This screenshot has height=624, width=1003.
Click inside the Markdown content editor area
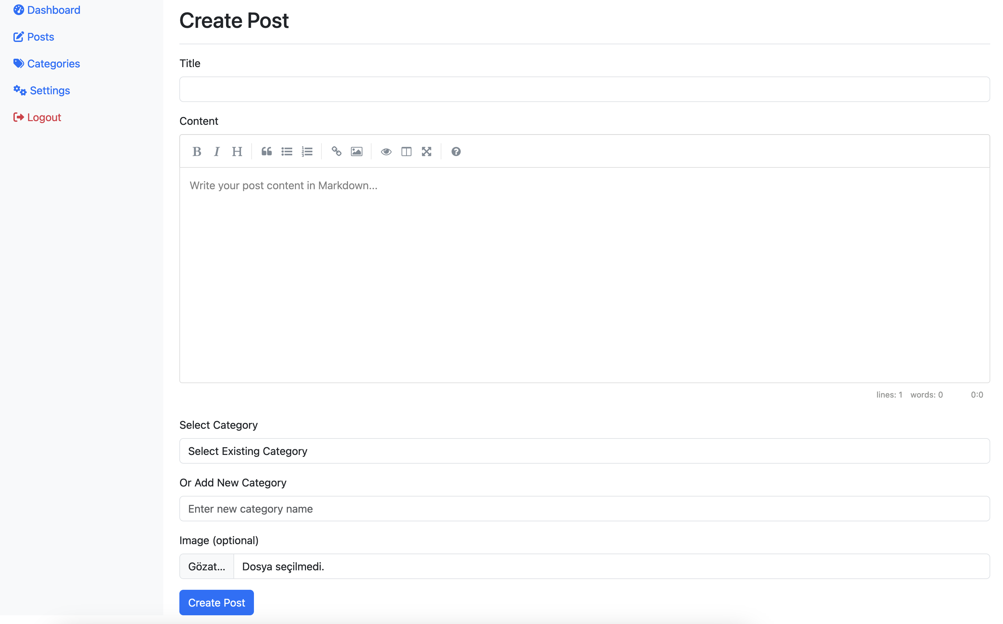(584, 275)
